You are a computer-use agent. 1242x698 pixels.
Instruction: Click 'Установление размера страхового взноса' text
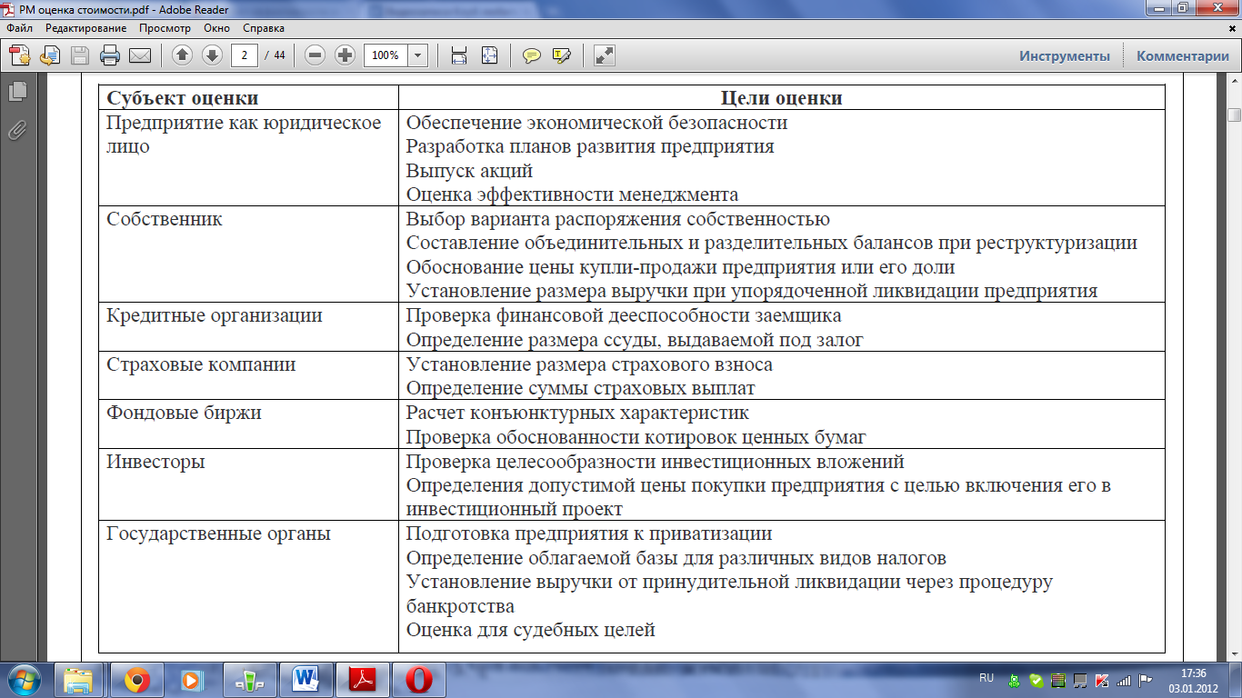(x=589, y=364)
